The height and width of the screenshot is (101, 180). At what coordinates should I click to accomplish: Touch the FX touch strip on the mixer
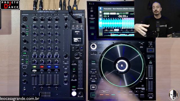pos(80,74)
